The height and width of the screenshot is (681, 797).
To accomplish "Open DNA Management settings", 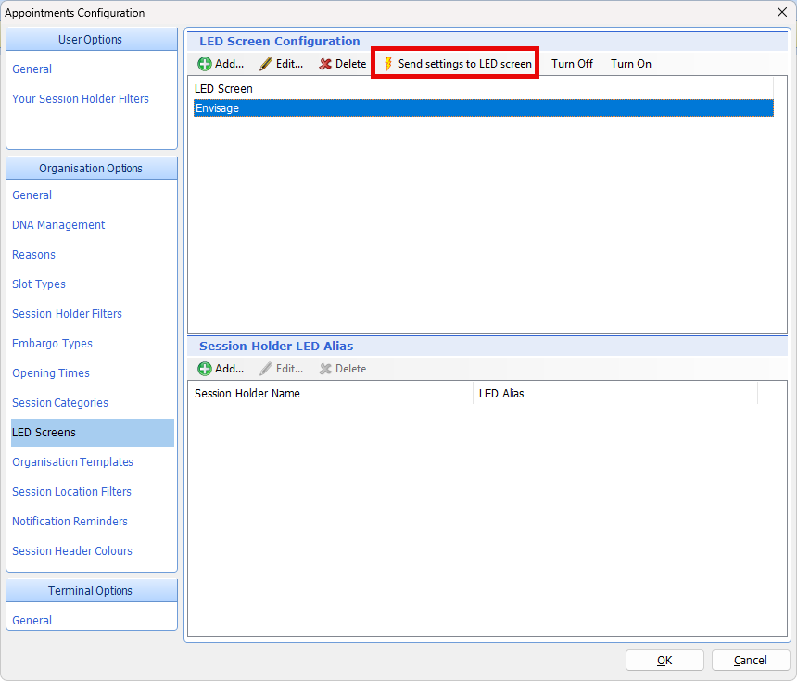I will pyautogui.click(x=58, y=225).
